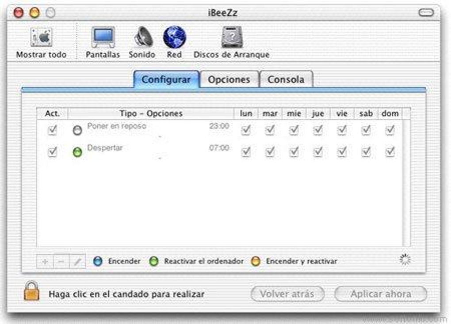Click the green Despertar status orb

77,152
